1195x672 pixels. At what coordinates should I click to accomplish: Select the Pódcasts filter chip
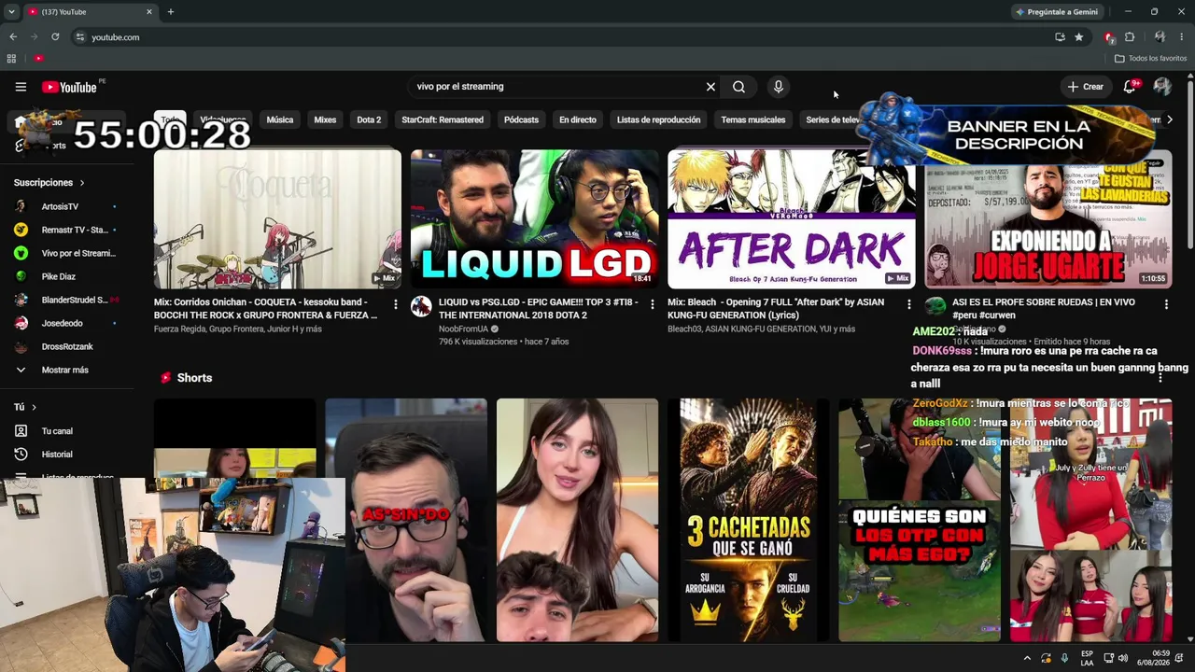click(521, 119)
